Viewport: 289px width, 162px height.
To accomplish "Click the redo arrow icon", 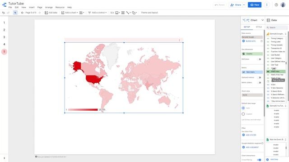I will [8, 13].
